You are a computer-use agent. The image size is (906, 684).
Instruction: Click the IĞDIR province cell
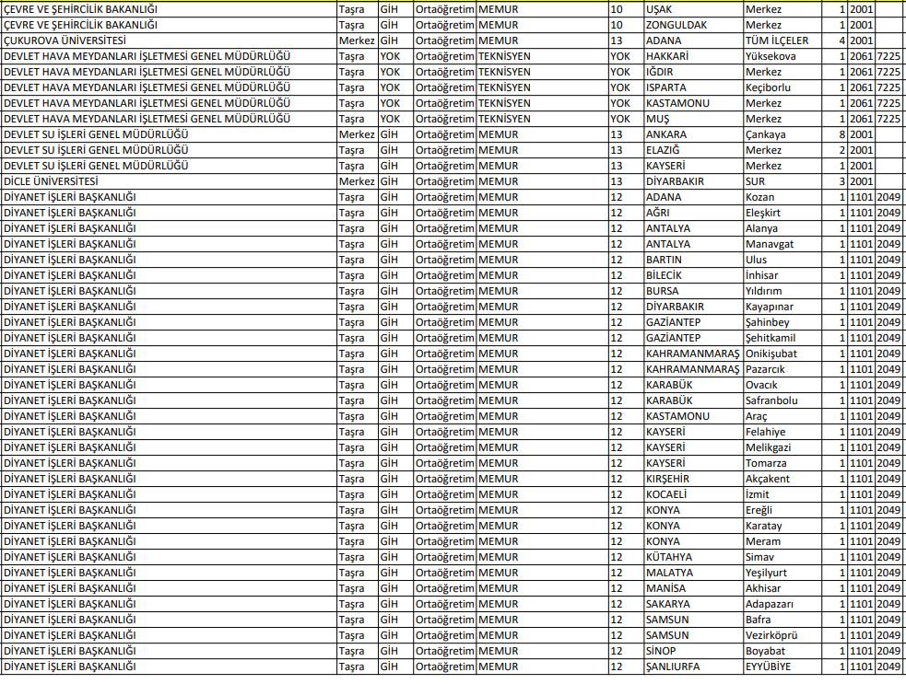click(693, 72)
